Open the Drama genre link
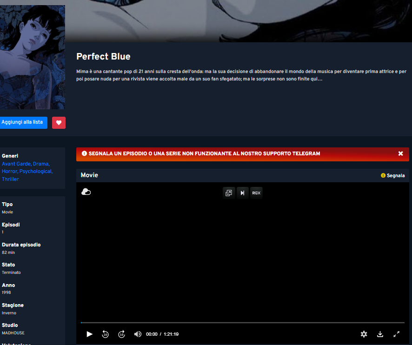This screenshot has height=345, width=412. pos(41,164)
